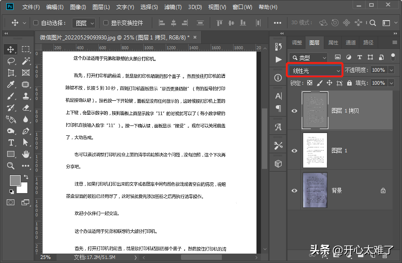The width and height of the screenshot is (402, 263).
Task: Toggle Quick Mask mode
Action: point(10,203)
